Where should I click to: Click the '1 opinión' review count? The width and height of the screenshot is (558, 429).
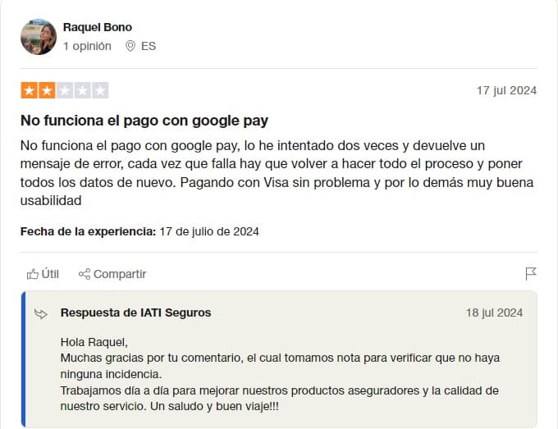87,46
